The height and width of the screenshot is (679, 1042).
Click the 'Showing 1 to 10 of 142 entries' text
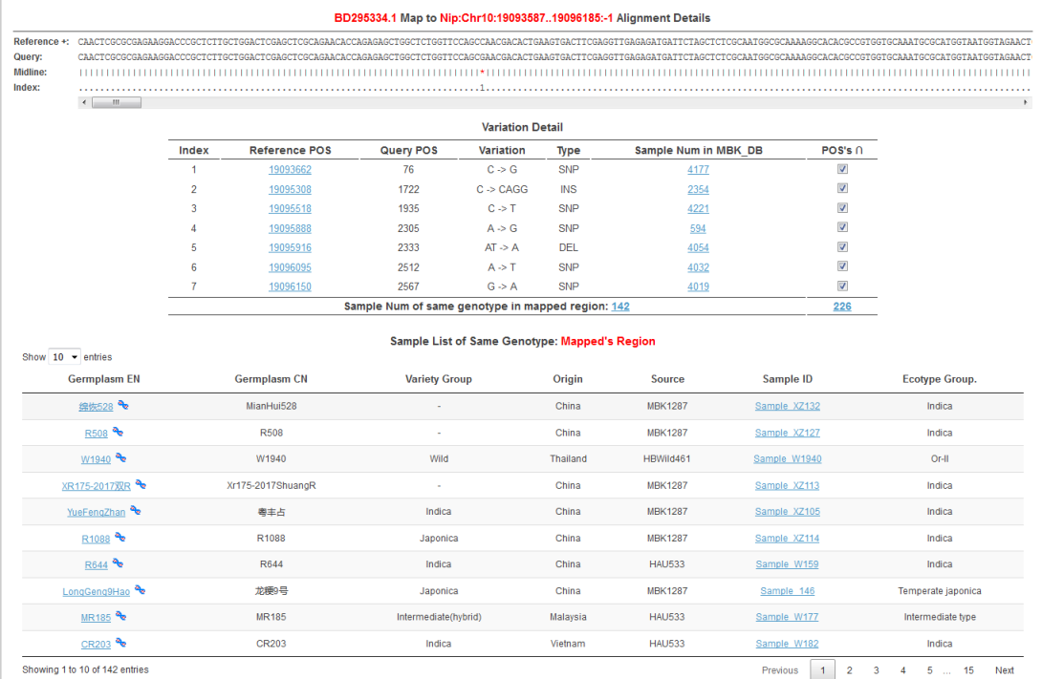click(85, 669)
